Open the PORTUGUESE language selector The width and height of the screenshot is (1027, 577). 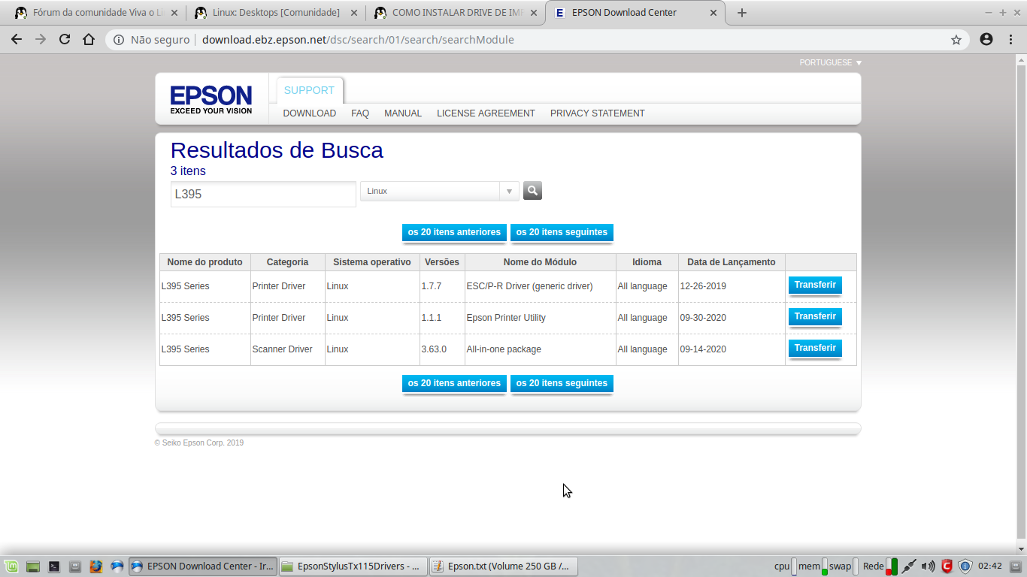point(831,62)
